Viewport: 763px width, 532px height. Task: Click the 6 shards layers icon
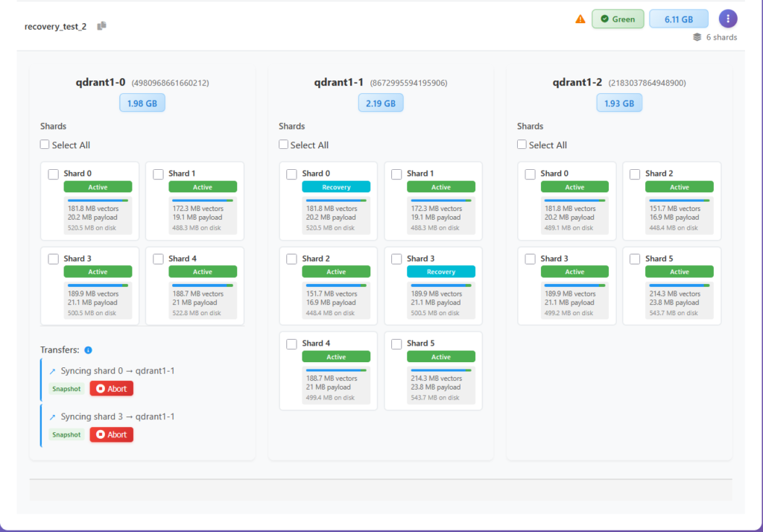697,37
